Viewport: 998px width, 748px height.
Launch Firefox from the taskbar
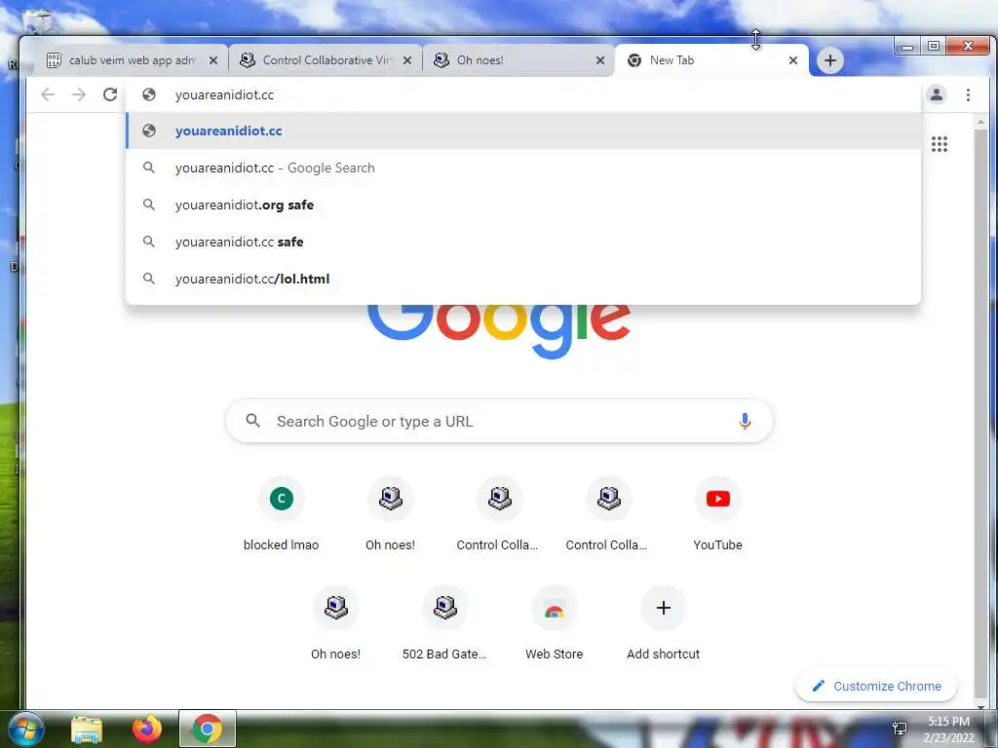click(147, 729)
